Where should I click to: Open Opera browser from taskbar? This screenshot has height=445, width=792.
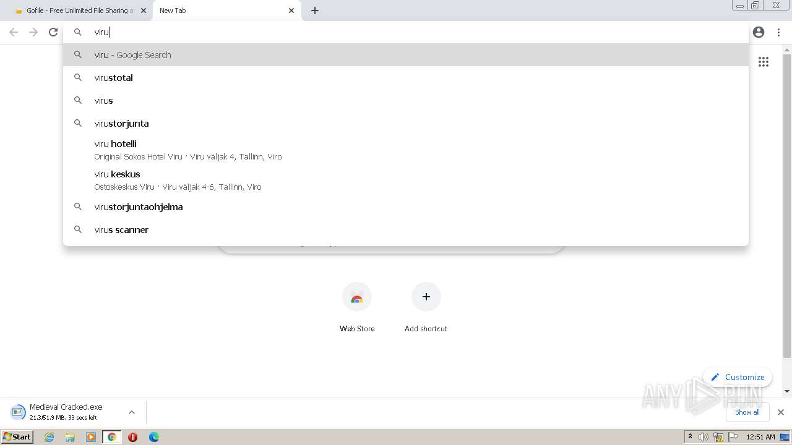coord(132,437)
